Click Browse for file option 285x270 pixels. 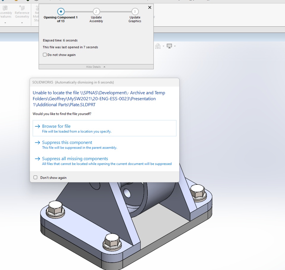[104, 128]
